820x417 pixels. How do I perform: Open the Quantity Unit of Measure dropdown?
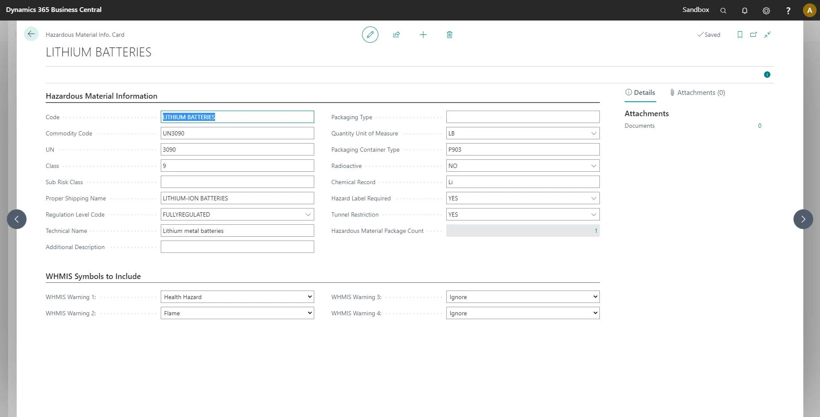click(593, 133)
